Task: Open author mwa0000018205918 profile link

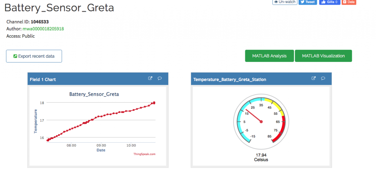Action: pyautogui.click(x=43, y=29)
